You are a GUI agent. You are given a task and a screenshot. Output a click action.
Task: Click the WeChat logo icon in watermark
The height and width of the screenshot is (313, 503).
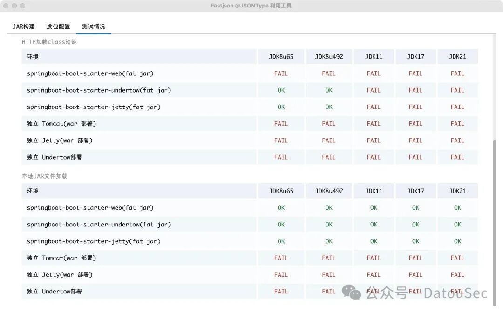352,292
